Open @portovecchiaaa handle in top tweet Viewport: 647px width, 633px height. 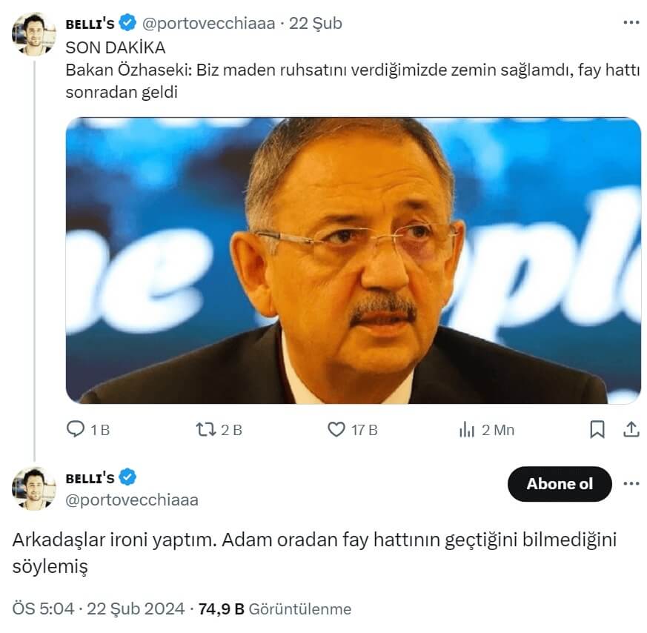tap(208, 24)
